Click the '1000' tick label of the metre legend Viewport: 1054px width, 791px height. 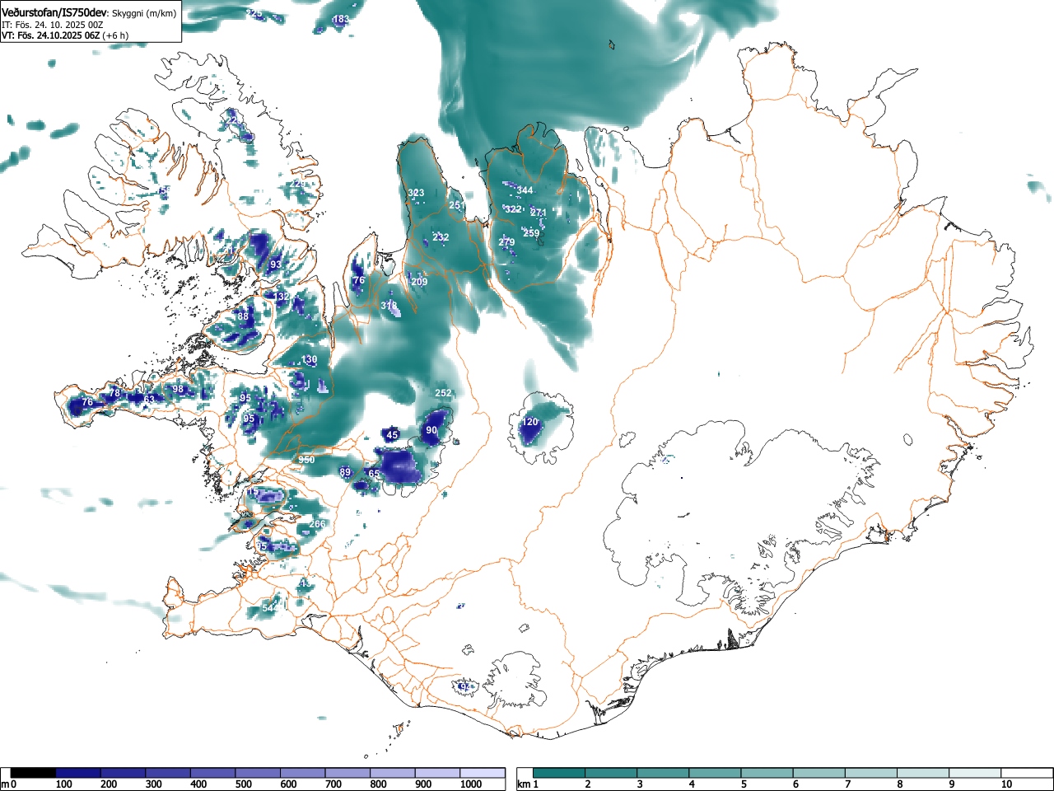(x=471, y=784)
